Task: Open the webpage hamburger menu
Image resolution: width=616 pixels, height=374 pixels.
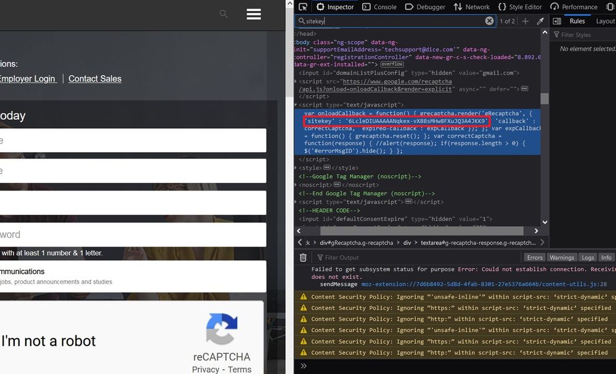Action: coord(254,14)
